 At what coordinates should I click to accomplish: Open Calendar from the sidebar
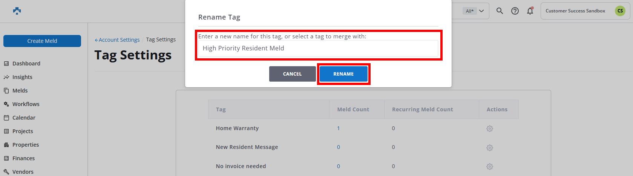(x=24, y=118)
